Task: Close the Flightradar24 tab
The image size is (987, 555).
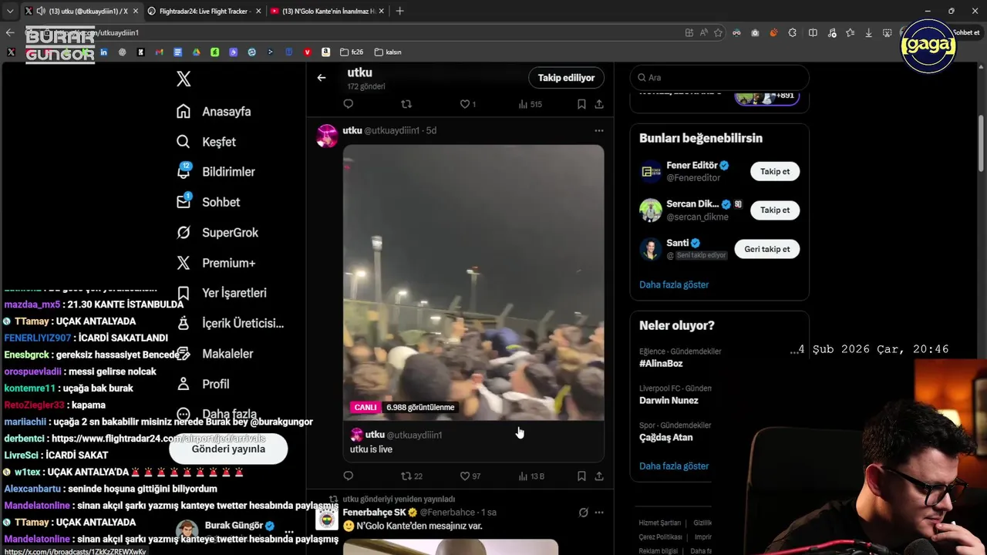Action: coord(258,11)
